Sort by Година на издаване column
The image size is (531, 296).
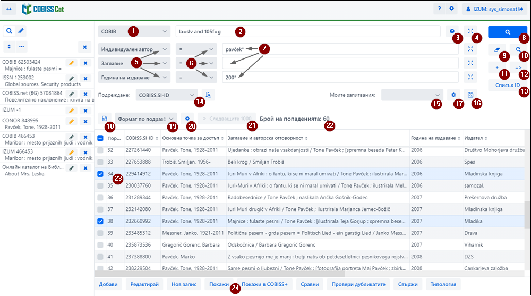(436, 138)
